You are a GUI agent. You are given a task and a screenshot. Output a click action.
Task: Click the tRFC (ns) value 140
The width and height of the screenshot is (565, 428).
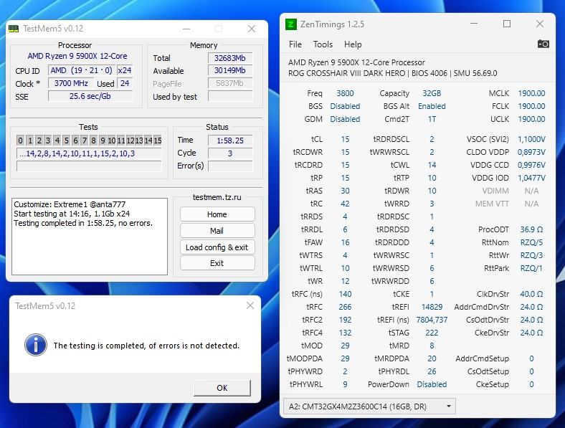click(345, 294)
